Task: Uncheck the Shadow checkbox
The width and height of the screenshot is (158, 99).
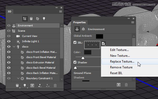Action: (x=75, y=62)
